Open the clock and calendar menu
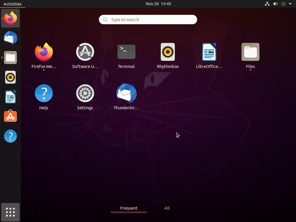This screenshot has width=296, height=222. coord(158,4)
